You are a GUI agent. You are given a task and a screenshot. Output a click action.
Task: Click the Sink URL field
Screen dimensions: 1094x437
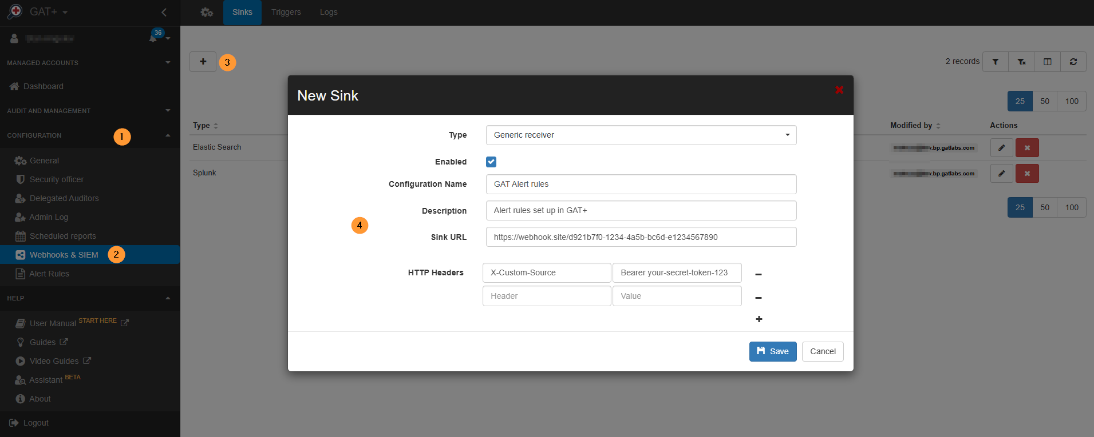[641, 237]
